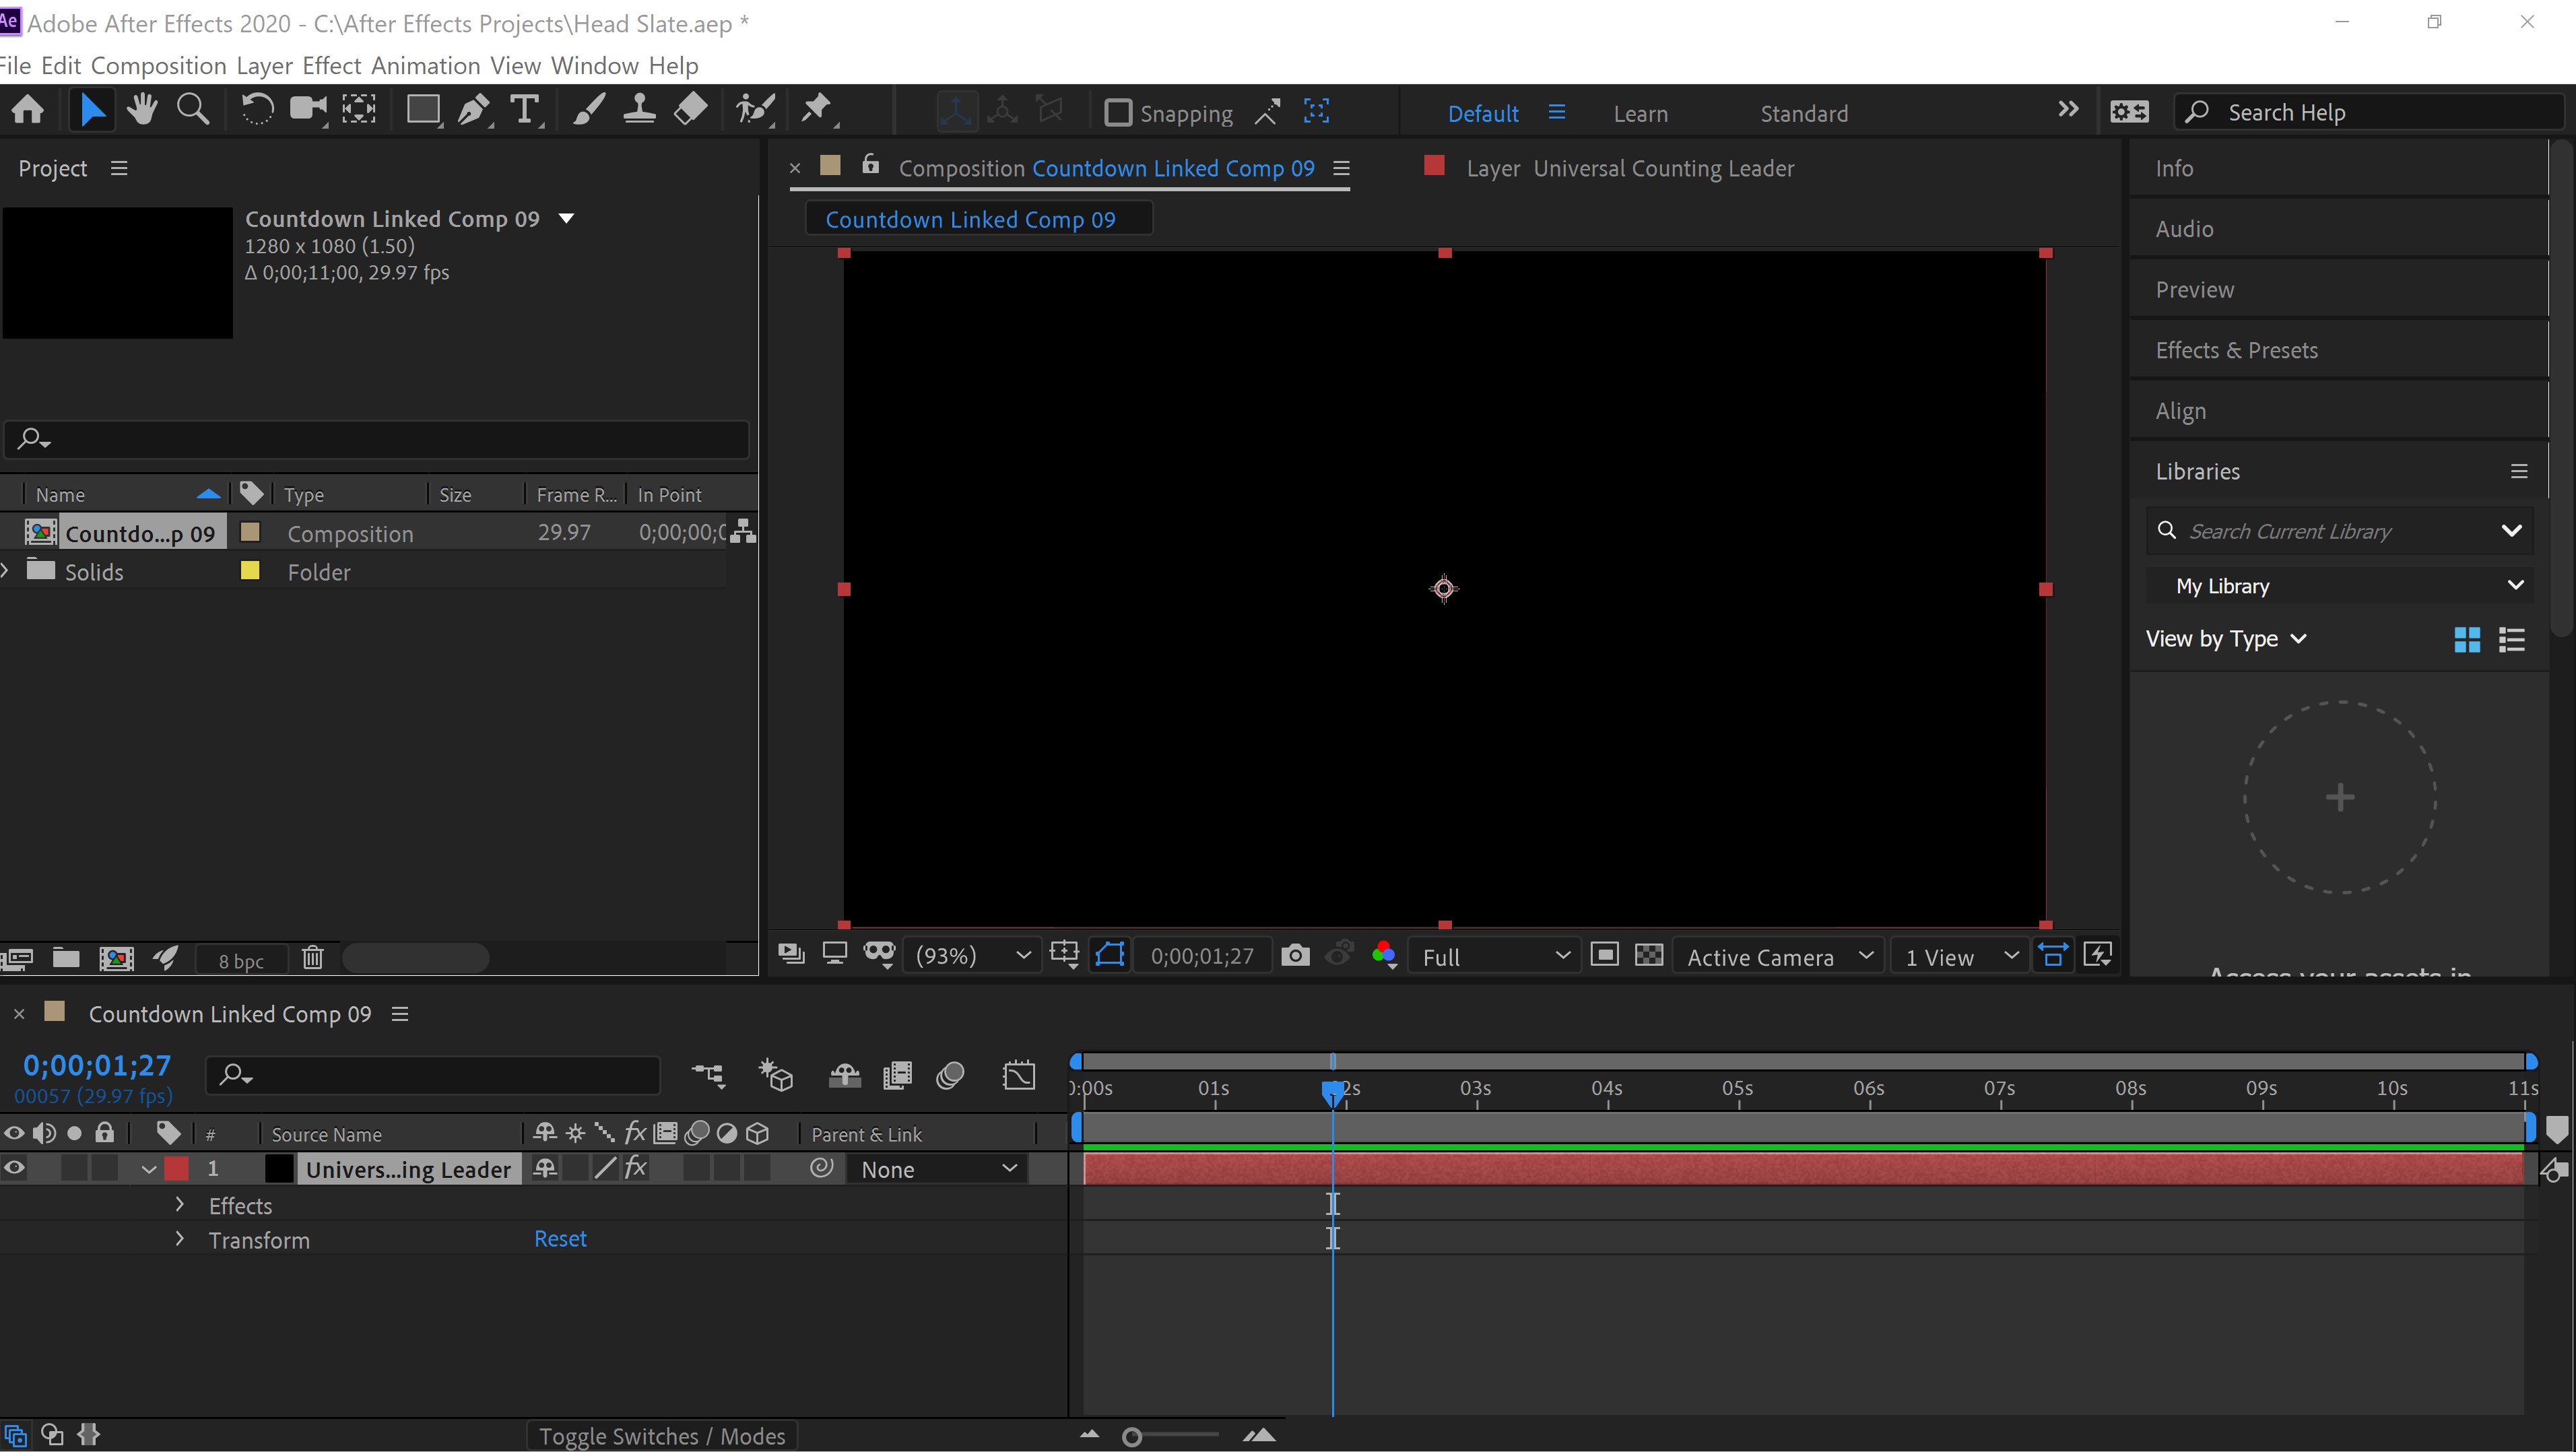Click the current time display field
This screenshot has height=1452, width=2576.
pyautogui.click(x=96, y=1064)
